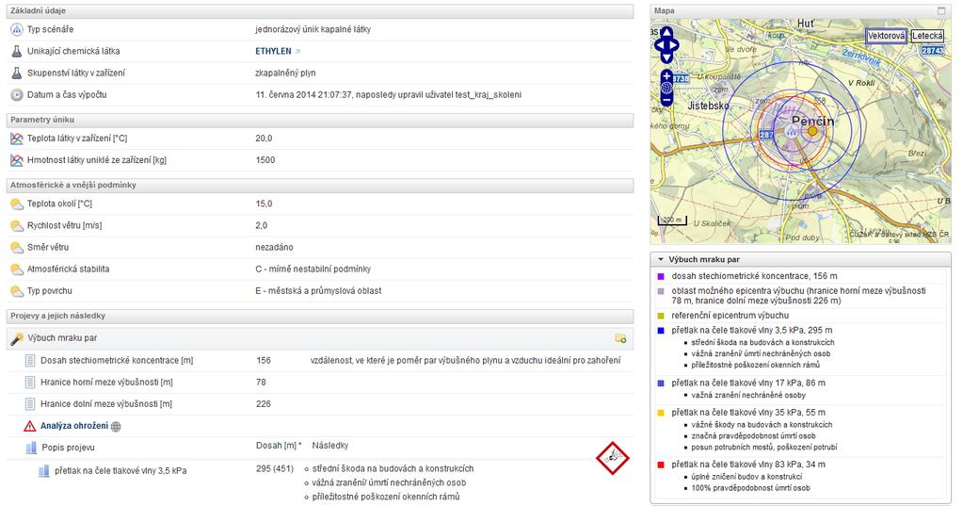Image resolution: width=963 pixels, height=506 pixels.
Task: Click the chart icon beside Teplota látky v zařízení
Action: (x=17, y=139)
